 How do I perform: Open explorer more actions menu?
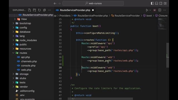coord(50,10)
